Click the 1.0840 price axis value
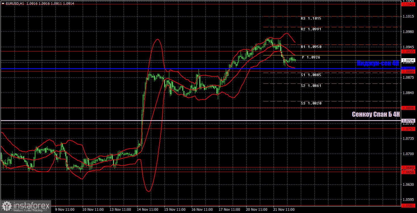The height and width of the screenshot is (213, 417). point(409,93)
